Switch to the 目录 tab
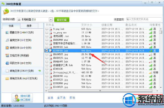Viewport: 164px width, 108px height. tap(29, 26)
